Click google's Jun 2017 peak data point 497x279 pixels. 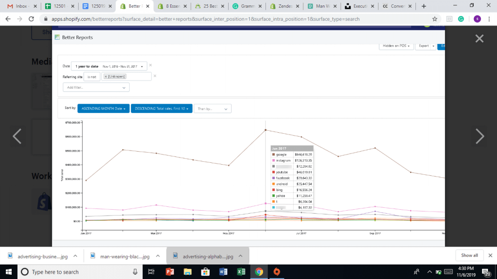pyautogui.click(x=265, y=130)
